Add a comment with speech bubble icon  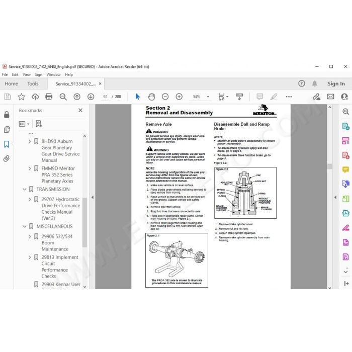tap(260, 97)
